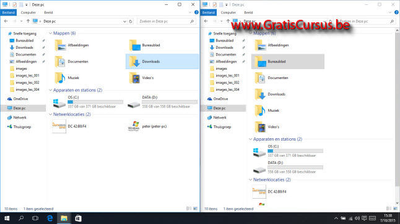Select images_les_002 in left window sidebar
This screenshot has width=400, height=224.
coord(25,83)
